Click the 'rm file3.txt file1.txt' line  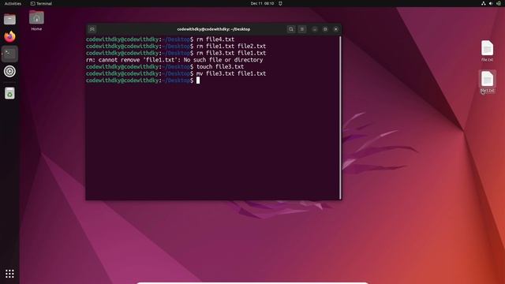point(176,53)
